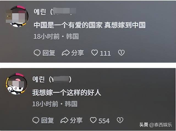Click the 头条 @泰西娱乐 watermark
This screenshot has width=176, height=131.
point(156,125)
